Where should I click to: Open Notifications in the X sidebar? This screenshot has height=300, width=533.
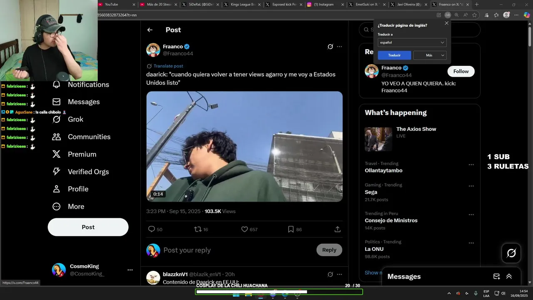pyautogui.click(x=81, y=85)
